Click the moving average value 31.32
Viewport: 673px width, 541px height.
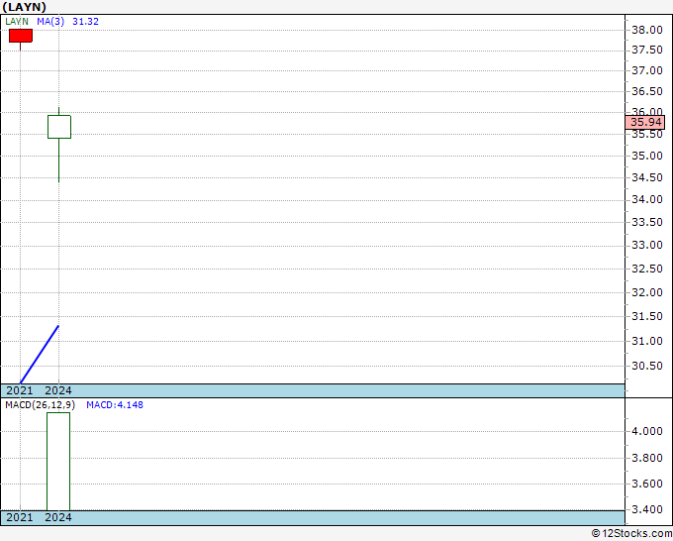[x=85, y=22]
